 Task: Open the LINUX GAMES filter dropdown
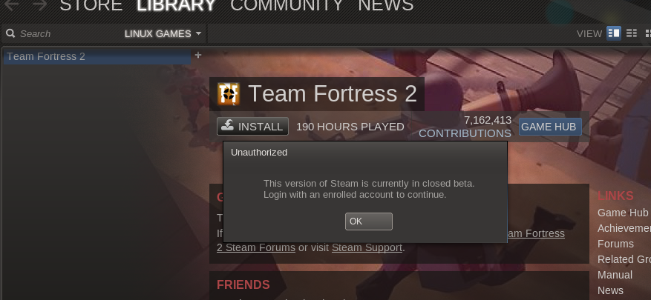coord(163,33)
